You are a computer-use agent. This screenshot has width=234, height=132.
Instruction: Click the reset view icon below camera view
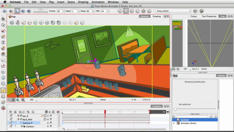click(9, 100)
